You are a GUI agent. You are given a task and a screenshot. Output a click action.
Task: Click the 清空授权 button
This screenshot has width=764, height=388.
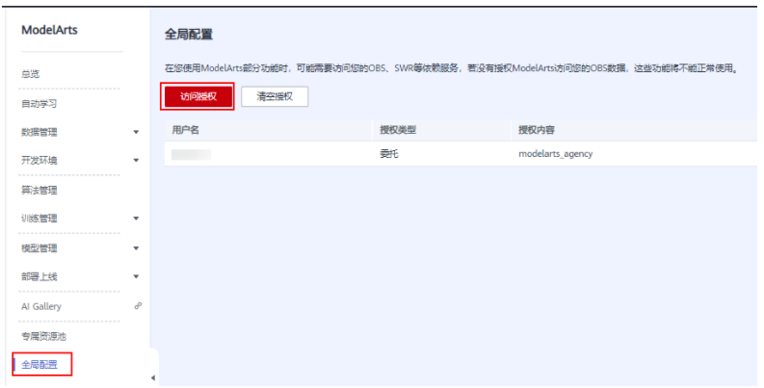point(275,96)
